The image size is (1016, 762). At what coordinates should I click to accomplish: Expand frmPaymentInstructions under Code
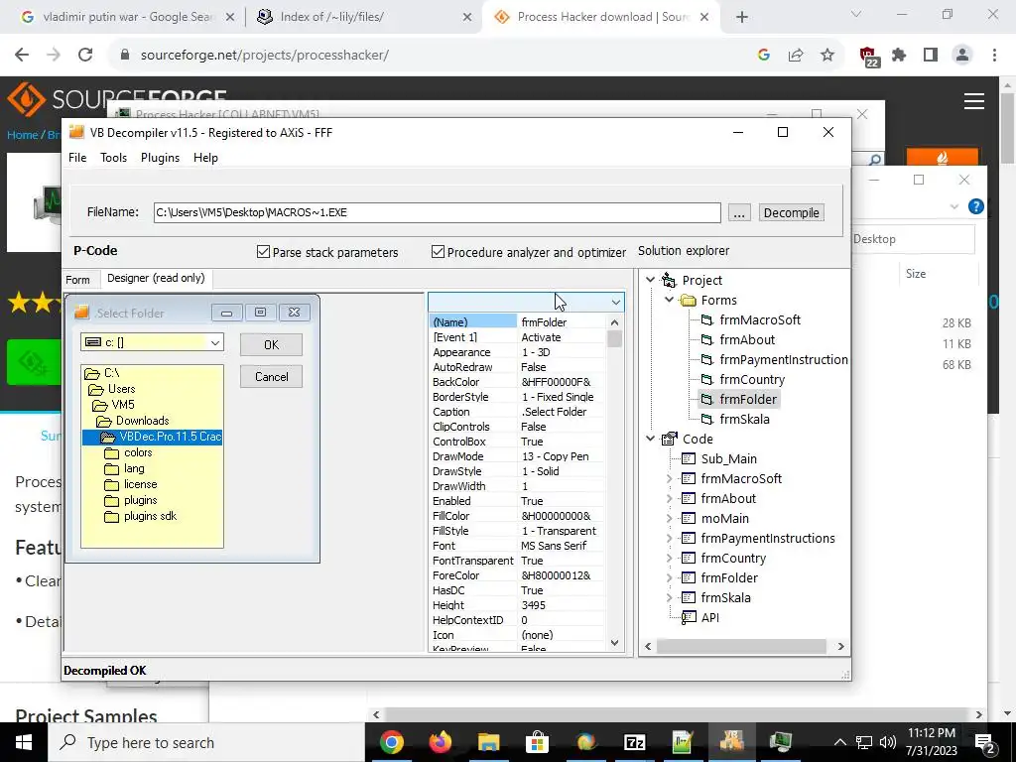coord(670,539)
